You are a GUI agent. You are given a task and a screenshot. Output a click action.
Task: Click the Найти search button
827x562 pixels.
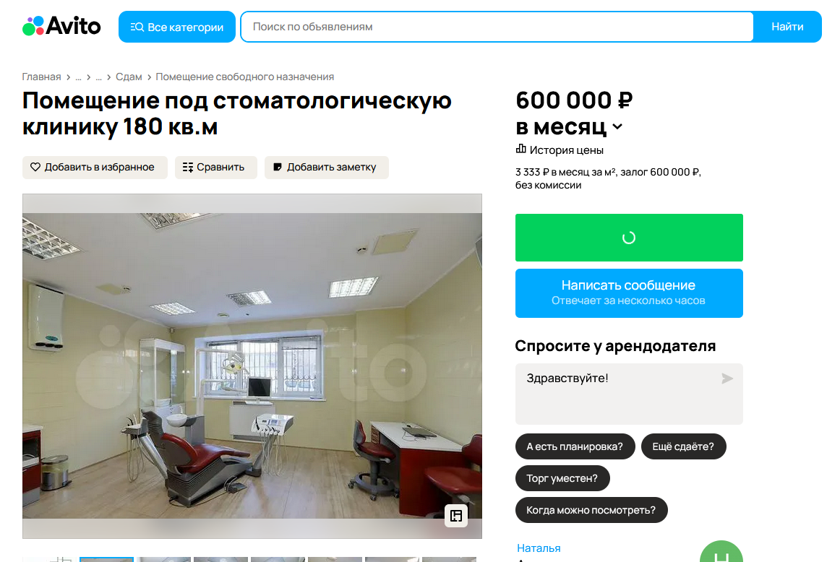787,27
